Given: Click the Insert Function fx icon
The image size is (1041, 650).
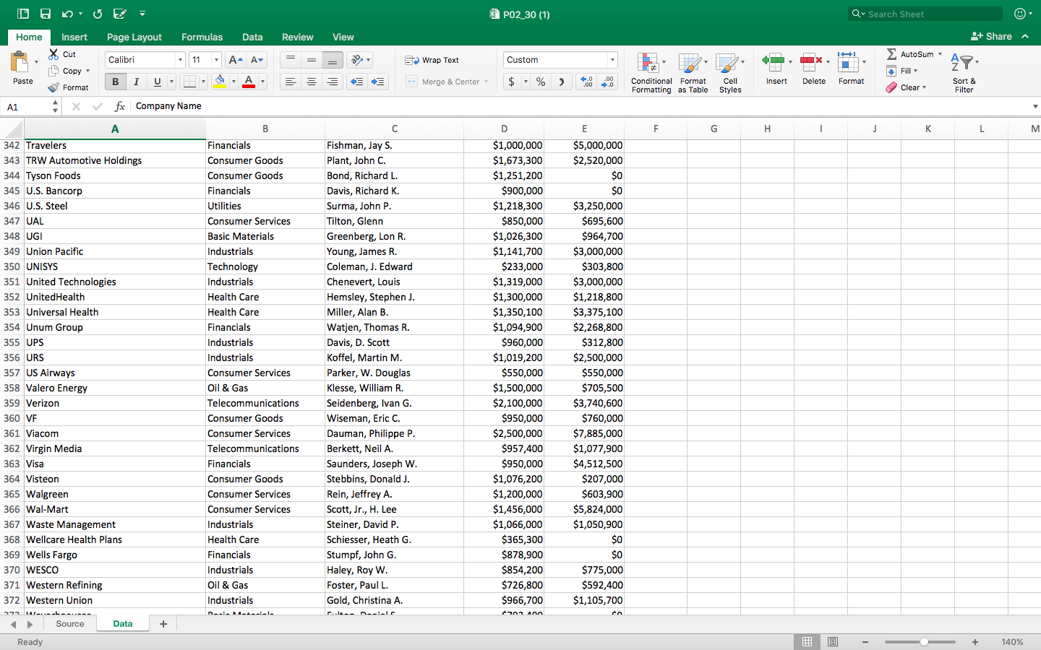Looking at the screenshot, I should tap(120, 106).
